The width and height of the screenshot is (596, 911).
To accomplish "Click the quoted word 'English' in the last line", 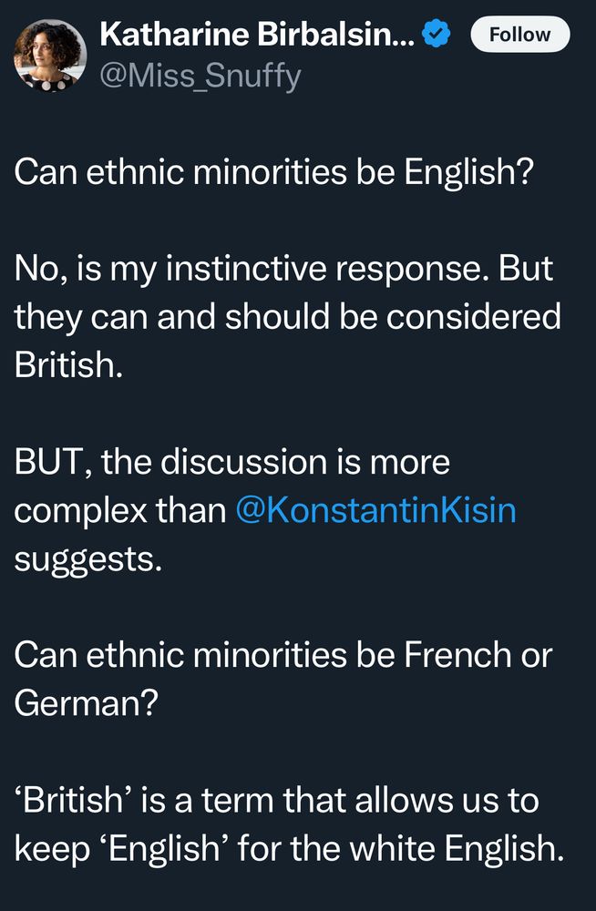I will (173, 848).
